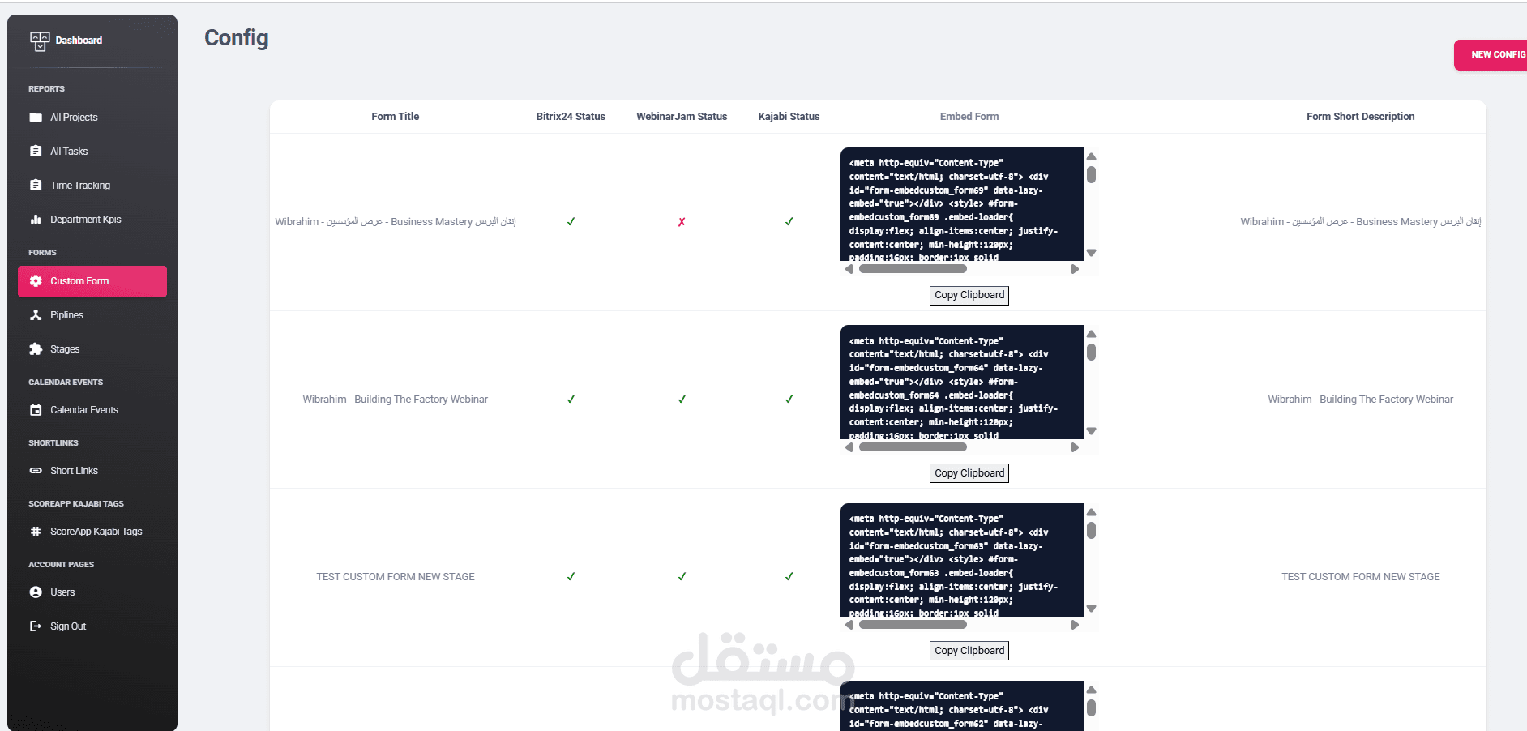Open Department Kpis report
The width and height of the screenshot is (1527, 731).
pos(92,220)
